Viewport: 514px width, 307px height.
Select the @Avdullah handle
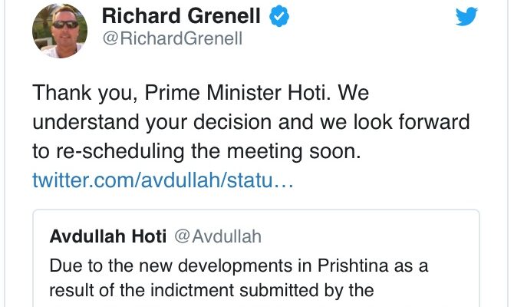(217, 236)
